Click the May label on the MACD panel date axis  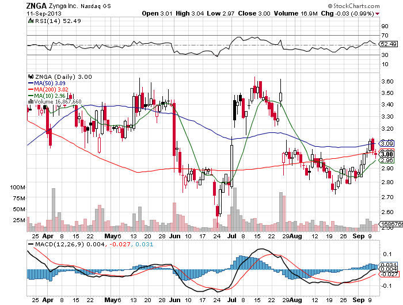click(111, 300)
